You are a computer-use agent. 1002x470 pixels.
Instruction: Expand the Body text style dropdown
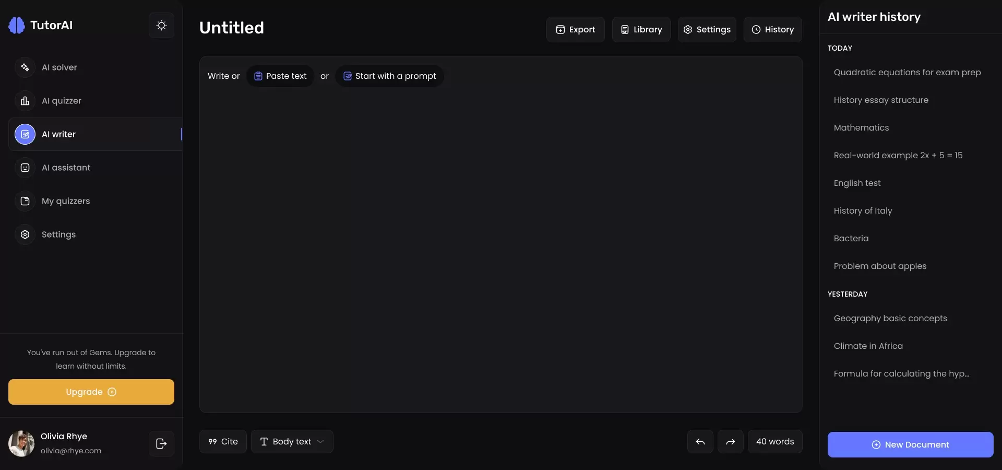tap(292, 442)
